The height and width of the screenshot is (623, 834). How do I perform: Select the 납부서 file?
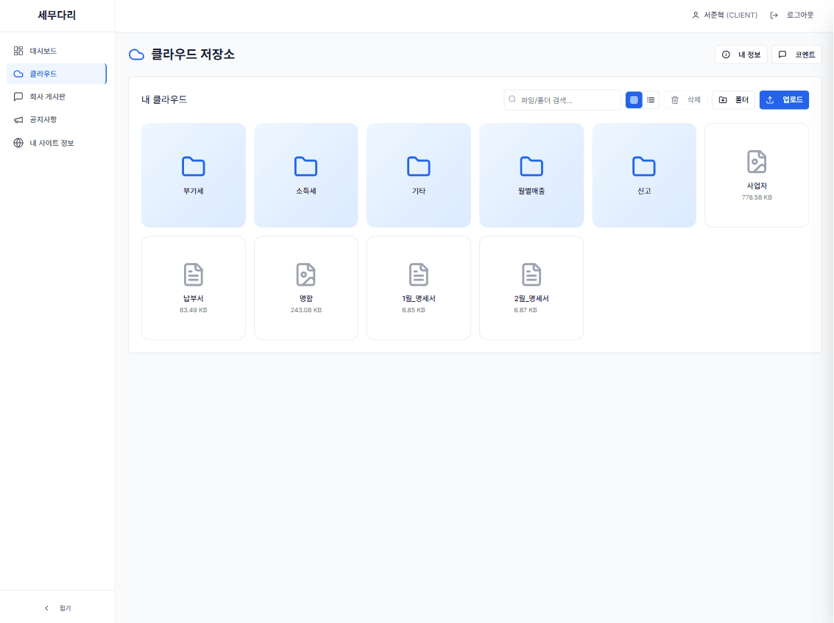[193, 287]
